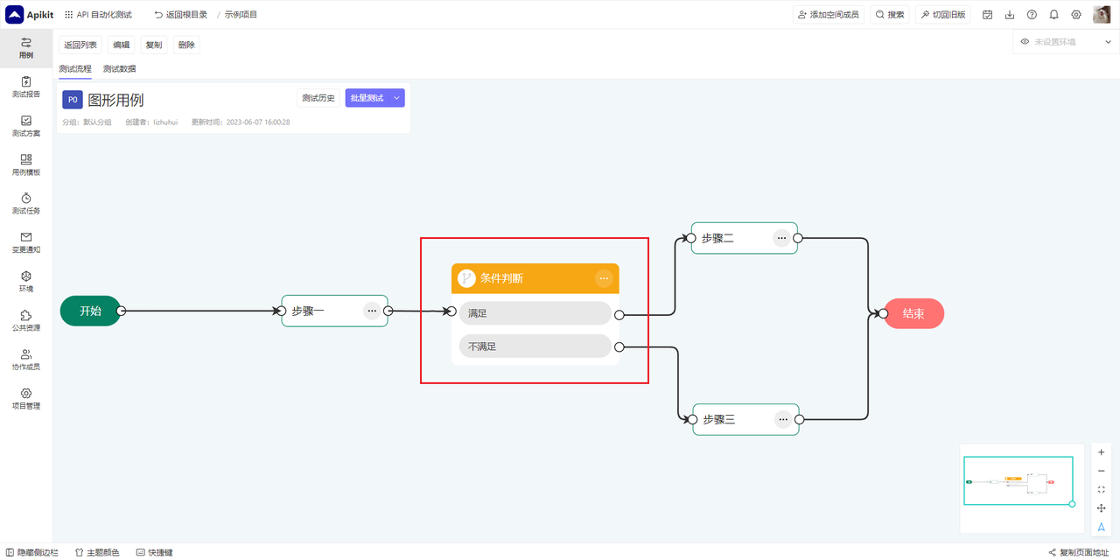Open the help question-mark icon
The width and height of the screenshot is (1120, 560).
pos(1032,15)
